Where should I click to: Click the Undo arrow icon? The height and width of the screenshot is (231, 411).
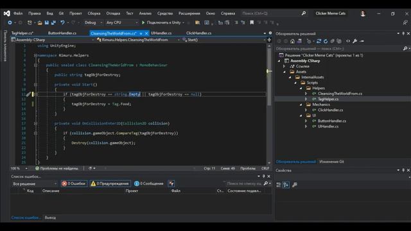pos(62,23)
